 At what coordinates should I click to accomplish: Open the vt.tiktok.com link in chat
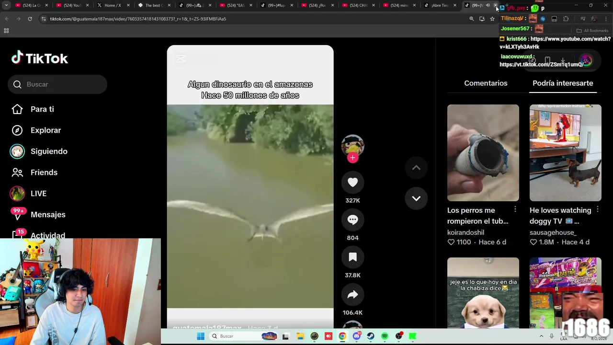click(x=542, y=64)
